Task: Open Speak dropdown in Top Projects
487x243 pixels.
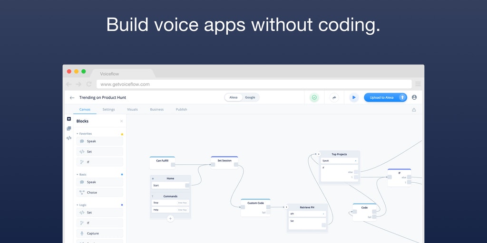Action: click(x=339, y=160)
